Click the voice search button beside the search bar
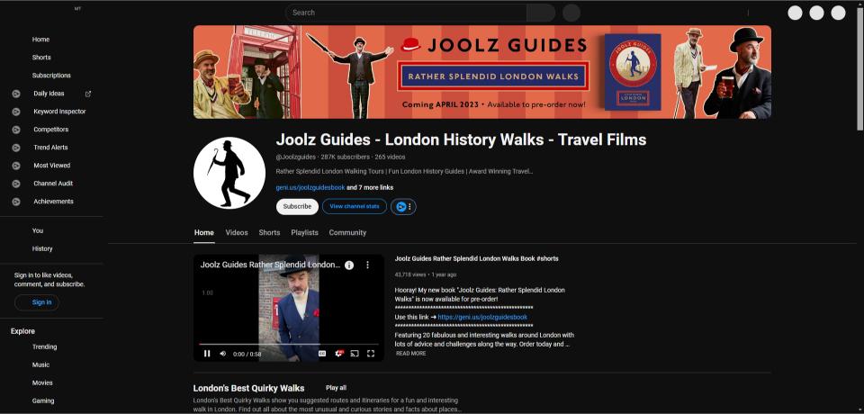This screenshot has height=414, width=864. point(571,13)
